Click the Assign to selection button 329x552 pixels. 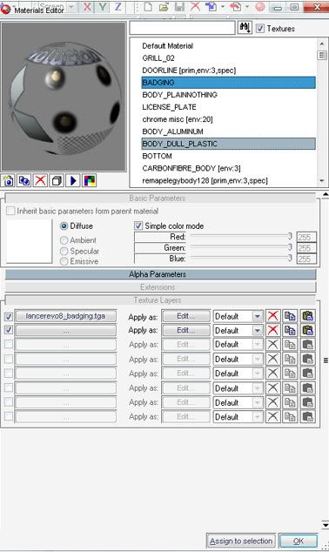click(x=241, y=541)
